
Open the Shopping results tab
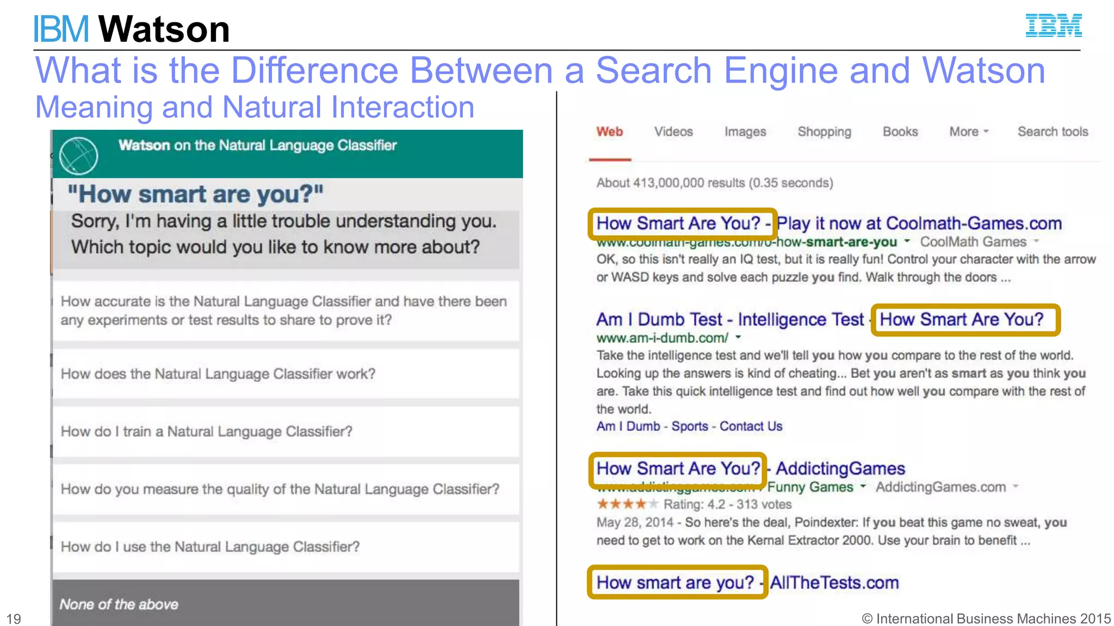tap(824, 132)
